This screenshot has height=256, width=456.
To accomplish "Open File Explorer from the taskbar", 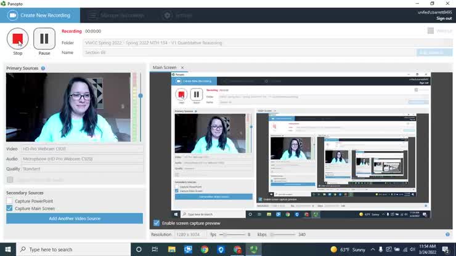I will [171, 249].
